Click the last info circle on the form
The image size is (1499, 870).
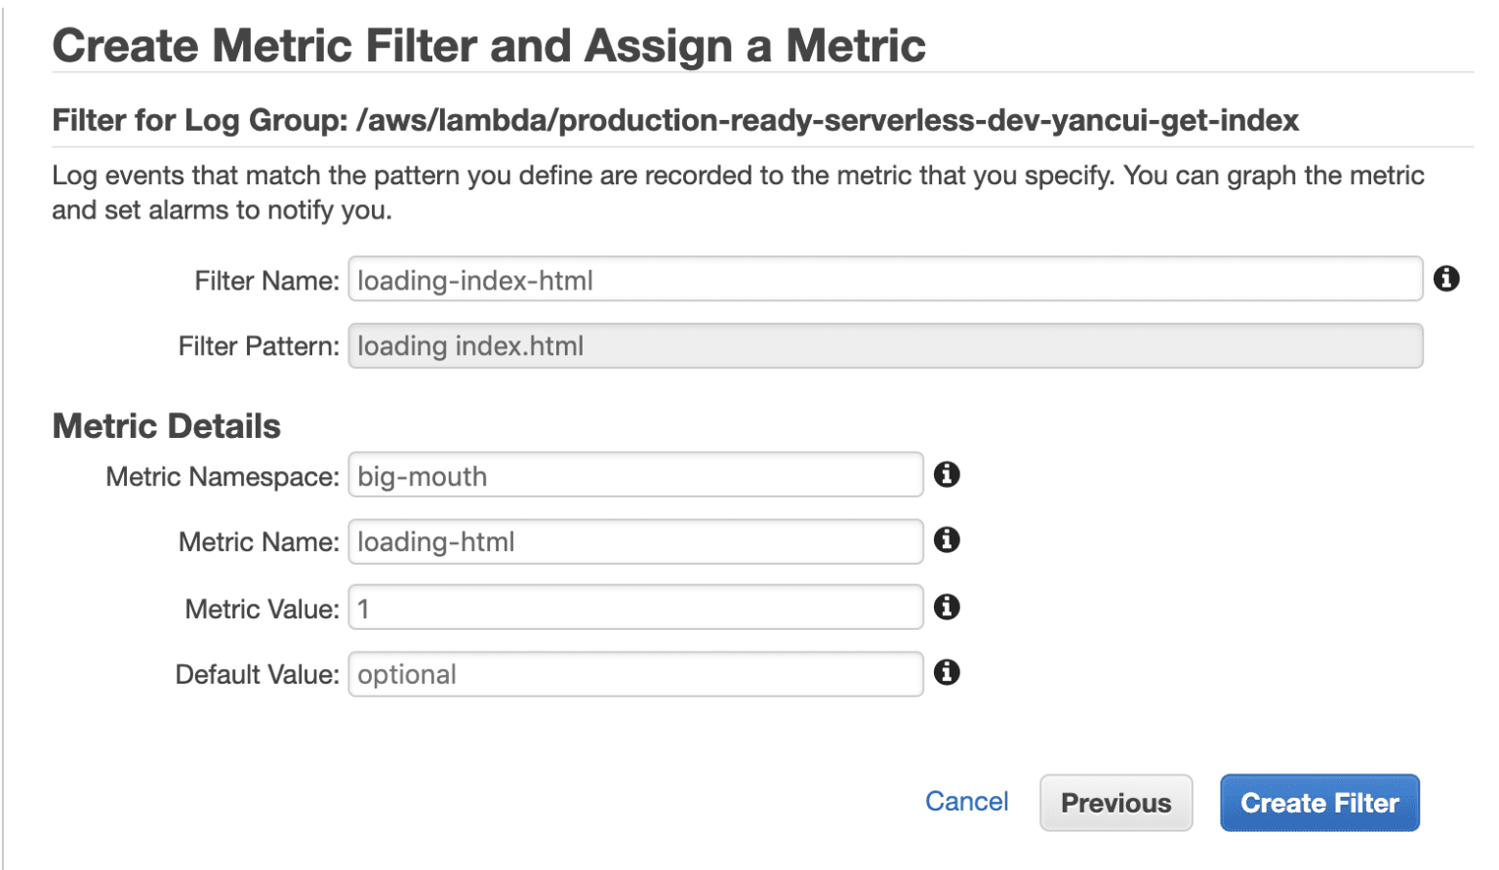coord(946,673)
